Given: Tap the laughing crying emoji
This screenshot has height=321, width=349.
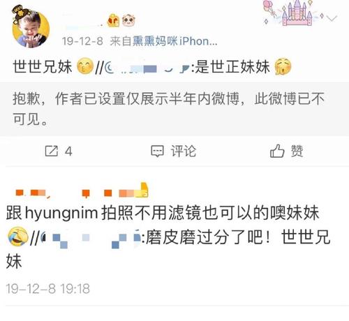Looking at the screenshot, I should coord(18,237).
